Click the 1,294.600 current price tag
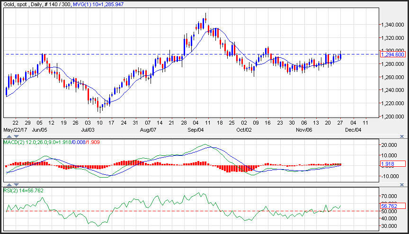The height and width of the screenshot is (234, 409). point(392,54)
